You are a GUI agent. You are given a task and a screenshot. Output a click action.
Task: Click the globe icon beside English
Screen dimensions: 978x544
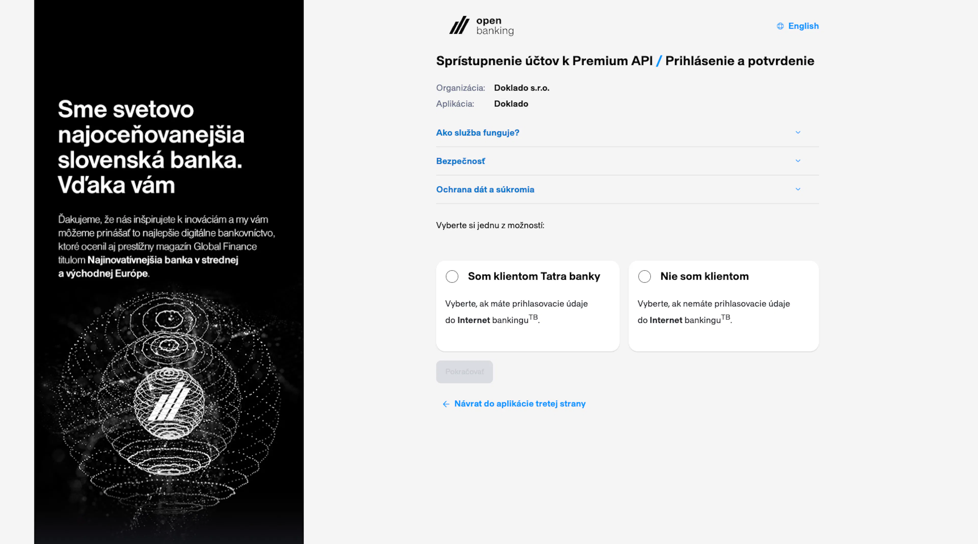pos(780,26)
